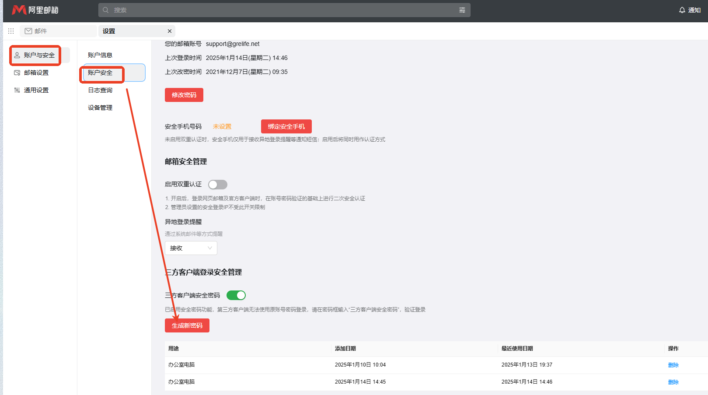This screenshot has height=395, width=708.
Task: Open the search filter options icon
Action: click(x=462, y=10)
